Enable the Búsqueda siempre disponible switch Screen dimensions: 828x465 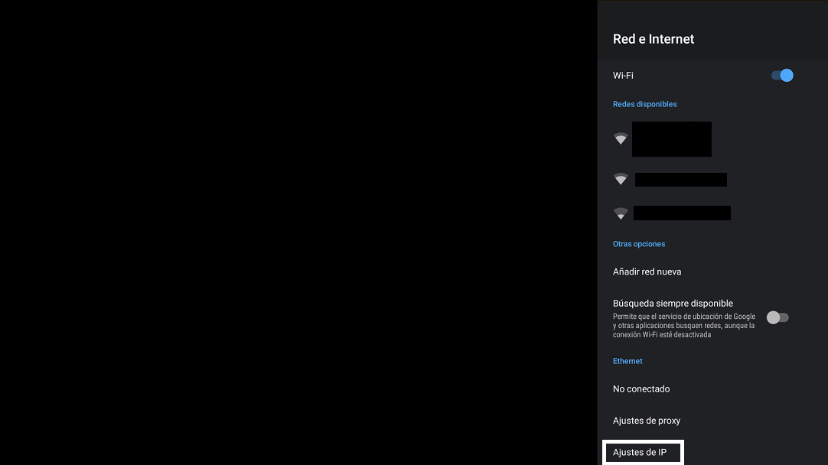coord(777,317)
